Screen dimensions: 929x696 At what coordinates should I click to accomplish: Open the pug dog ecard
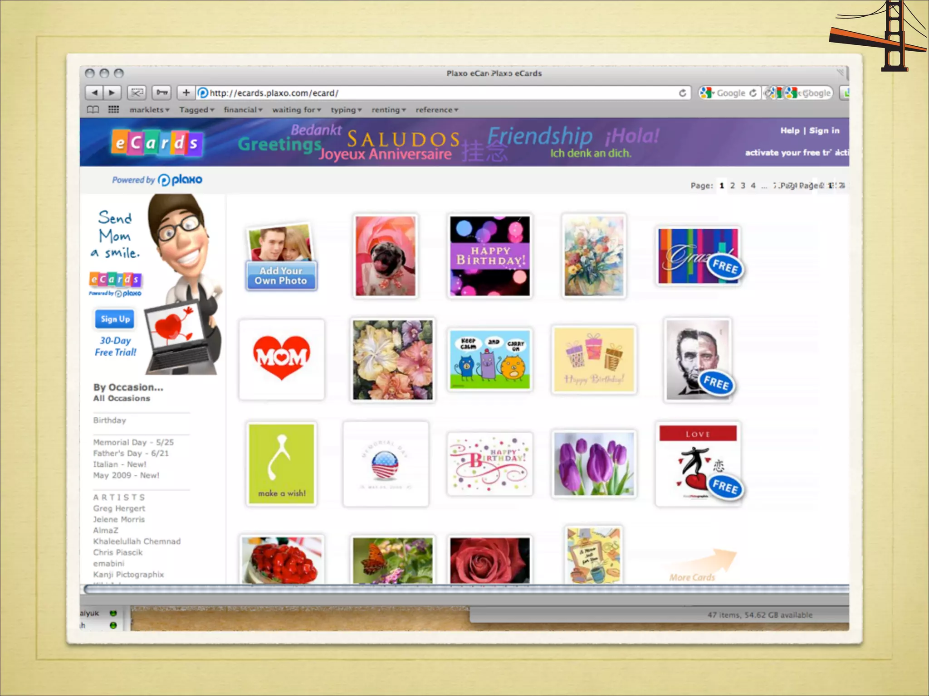(386, 256)
